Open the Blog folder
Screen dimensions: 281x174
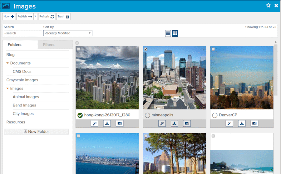pos(10,54)
